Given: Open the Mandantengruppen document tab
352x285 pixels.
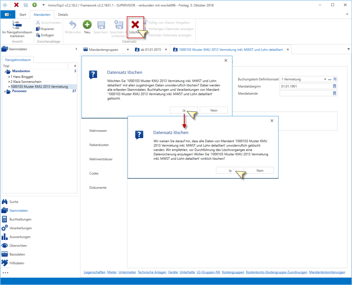Looking at the screenshot, I should (x=104, y=50).
